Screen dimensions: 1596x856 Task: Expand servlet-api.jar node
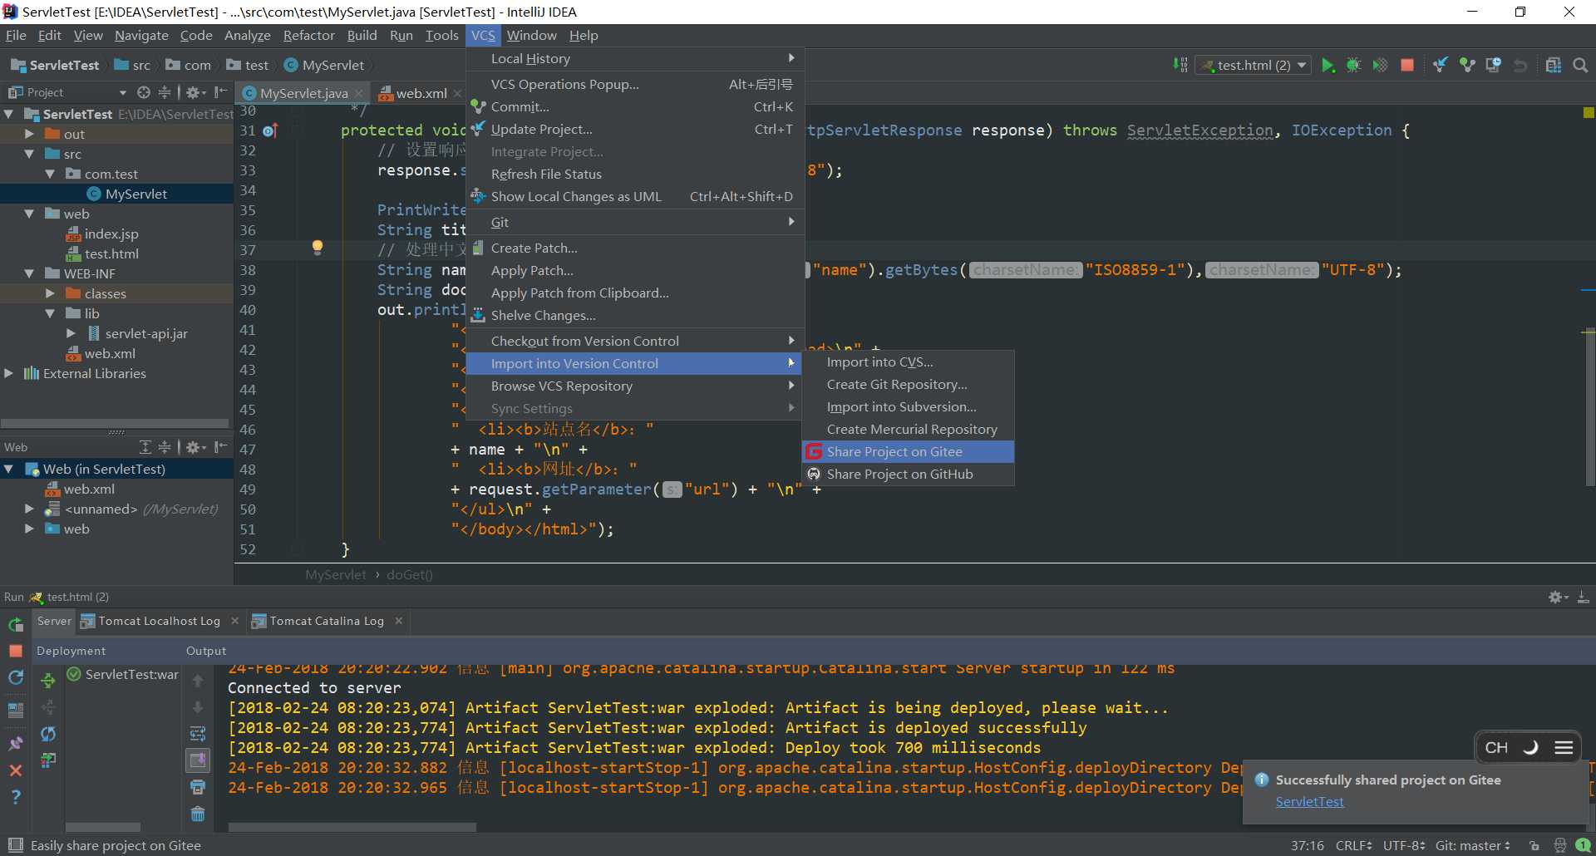[x=71, y=333]
